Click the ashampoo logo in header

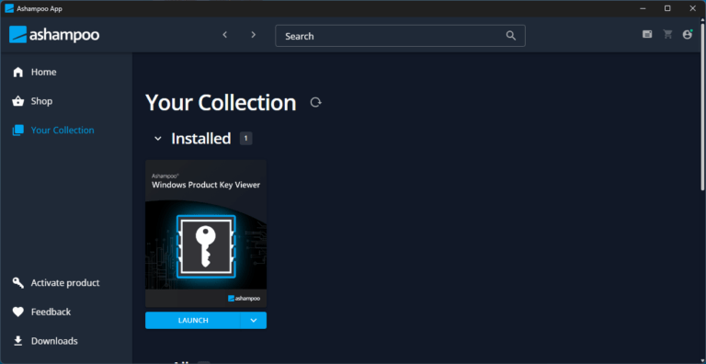(x=54, y=35)
